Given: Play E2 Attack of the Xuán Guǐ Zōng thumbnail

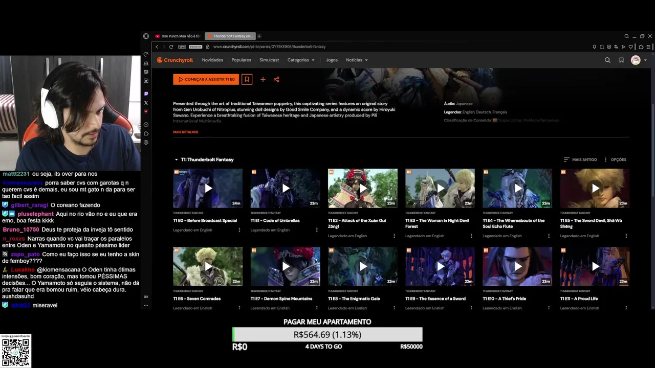Looking at the screenshot, I should 362,188.
